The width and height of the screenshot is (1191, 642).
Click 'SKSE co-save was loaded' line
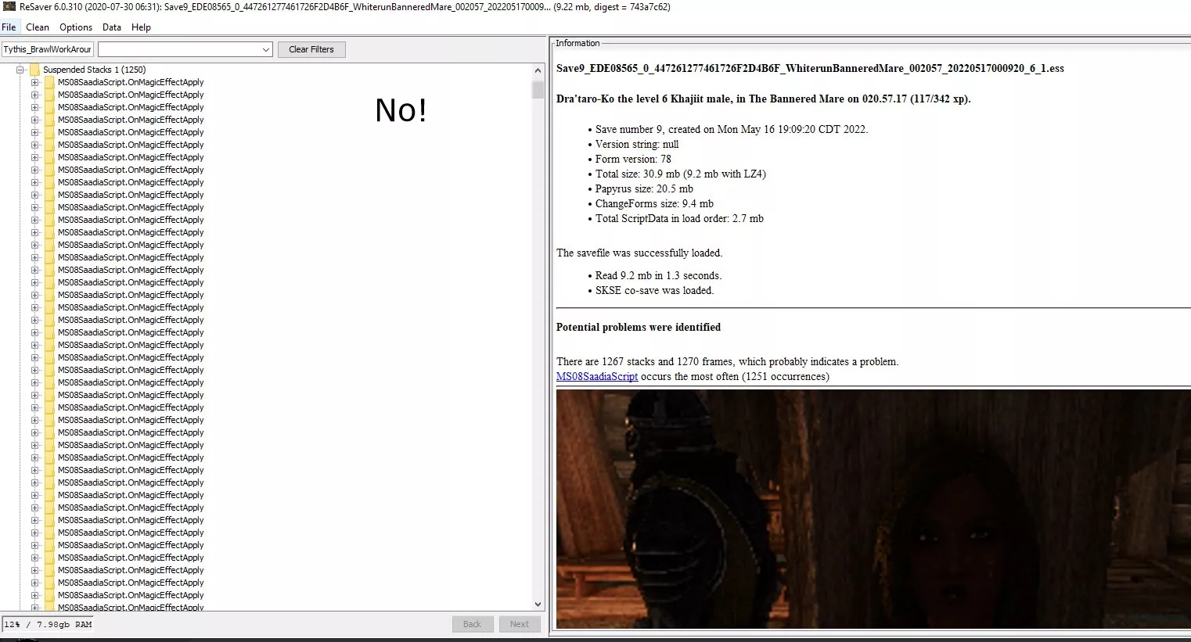(x=654, y=290)
